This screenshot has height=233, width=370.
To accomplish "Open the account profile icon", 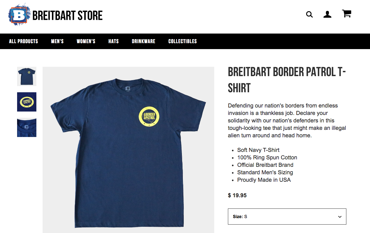I will (327, 14).
